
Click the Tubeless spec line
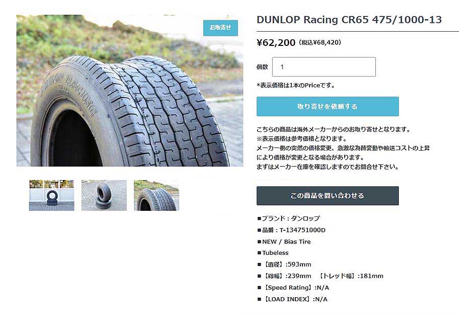coord(273,253)
